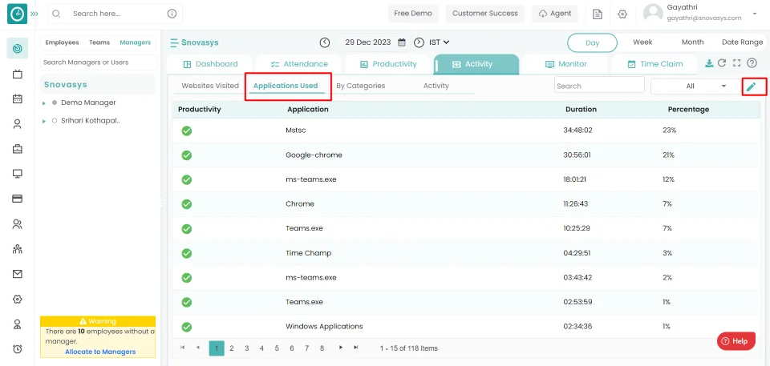The width and height of the screenshot is (770, 366).
Task: Open the Websites Visited sub-tab
Action: (x=210, y=86)
